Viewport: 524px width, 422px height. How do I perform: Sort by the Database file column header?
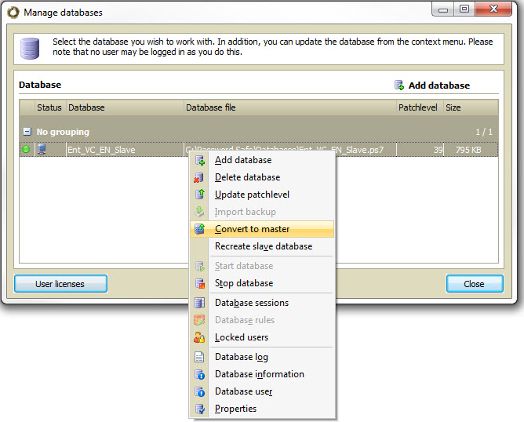(290, 107)
